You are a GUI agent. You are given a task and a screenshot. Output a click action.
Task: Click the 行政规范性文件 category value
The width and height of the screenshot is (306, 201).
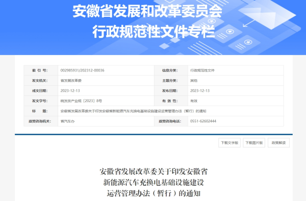[x=202, y=70]
